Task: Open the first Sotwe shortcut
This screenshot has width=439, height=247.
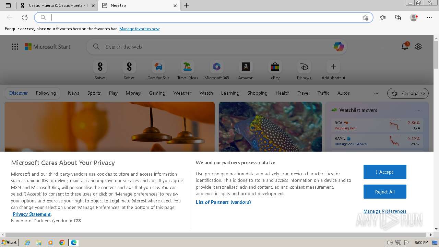Action: [100, 70]
